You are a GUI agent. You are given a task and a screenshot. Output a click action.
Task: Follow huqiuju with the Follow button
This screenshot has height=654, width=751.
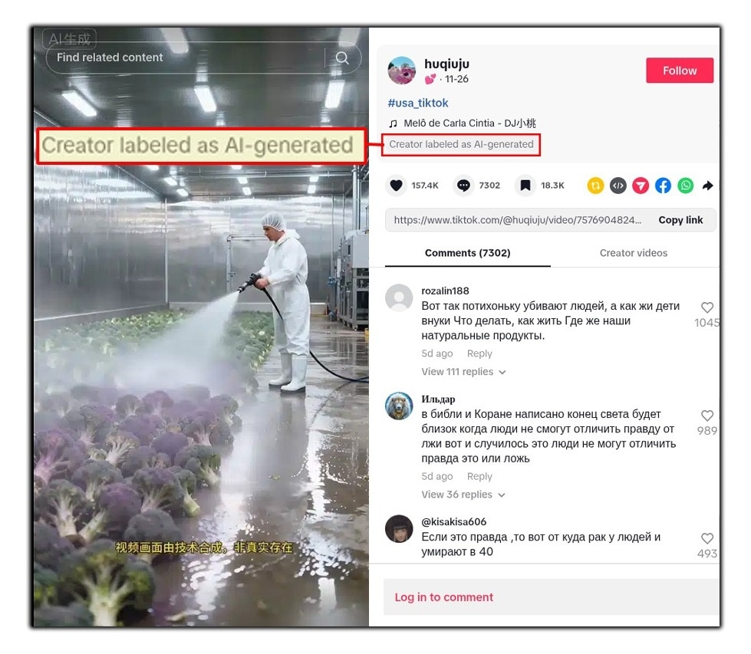pos(679,71)
